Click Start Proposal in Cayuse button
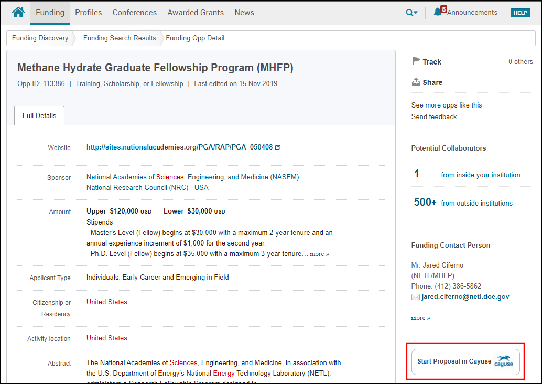The width and height of the screenshot is (542, 384). pos(465,362)
